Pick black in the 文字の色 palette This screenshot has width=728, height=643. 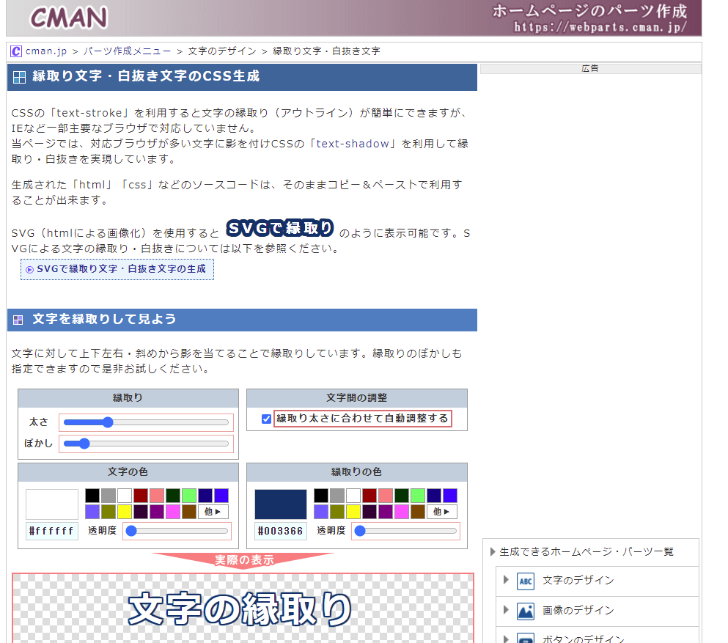click(92, 496)
